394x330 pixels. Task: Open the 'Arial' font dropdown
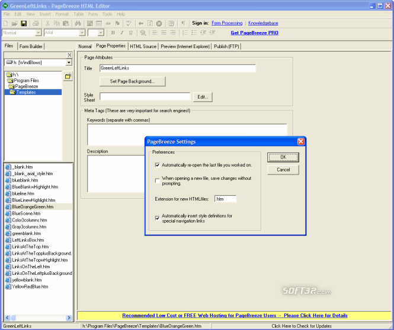tap(82, 33)
